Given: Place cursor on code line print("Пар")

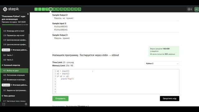Looking at the screenshot, I should (x=67, y=79).
